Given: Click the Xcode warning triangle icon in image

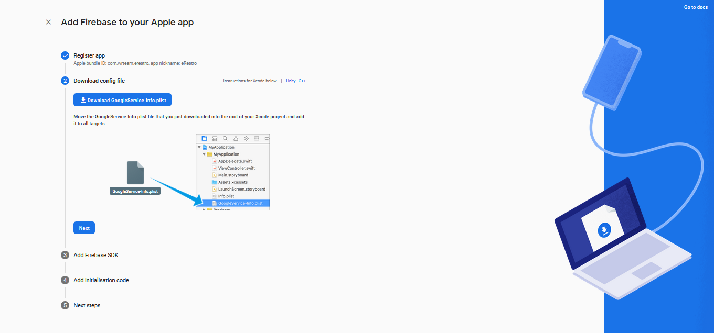Looking at the screenshot, I should click(236, 139).
